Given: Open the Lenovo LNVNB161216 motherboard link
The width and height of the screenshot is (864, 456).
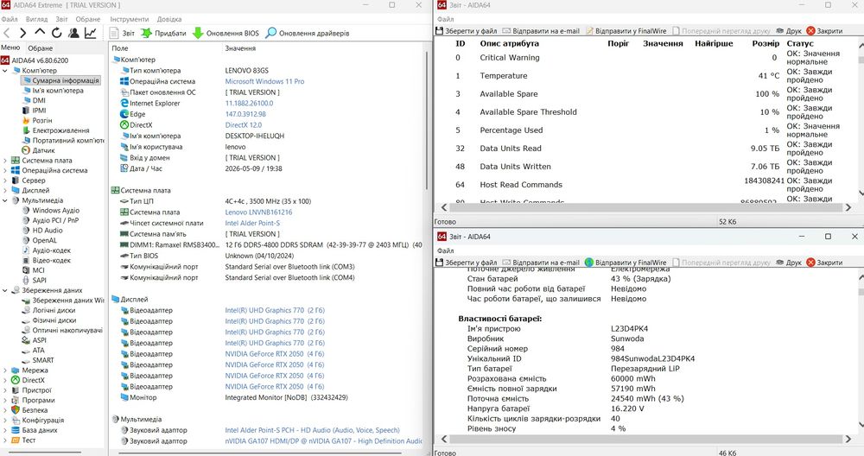Looking at the screenshot, I should pos(258,212).
